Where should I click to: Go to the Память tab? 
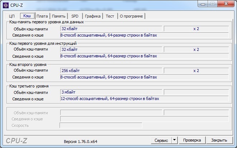58,16
